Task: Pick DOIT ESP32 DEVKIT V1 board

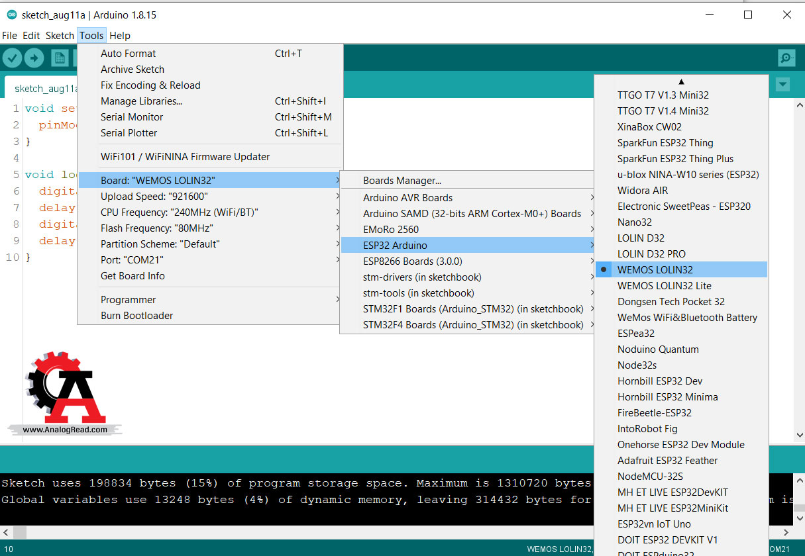Action: (681, 540)
